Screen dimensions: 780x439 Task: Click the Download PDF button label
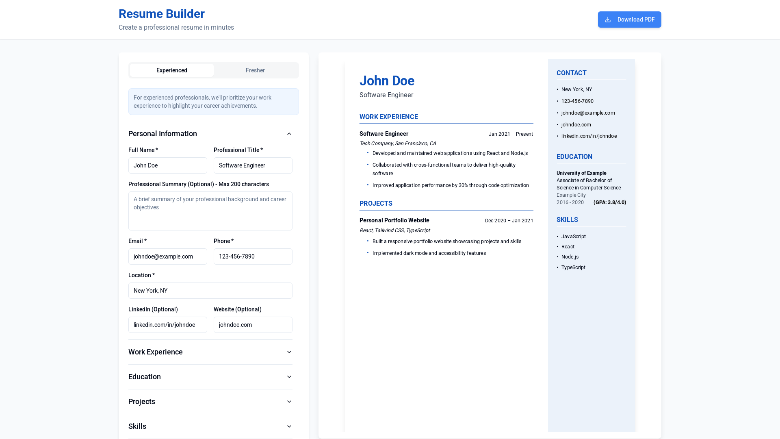point(636,20)
